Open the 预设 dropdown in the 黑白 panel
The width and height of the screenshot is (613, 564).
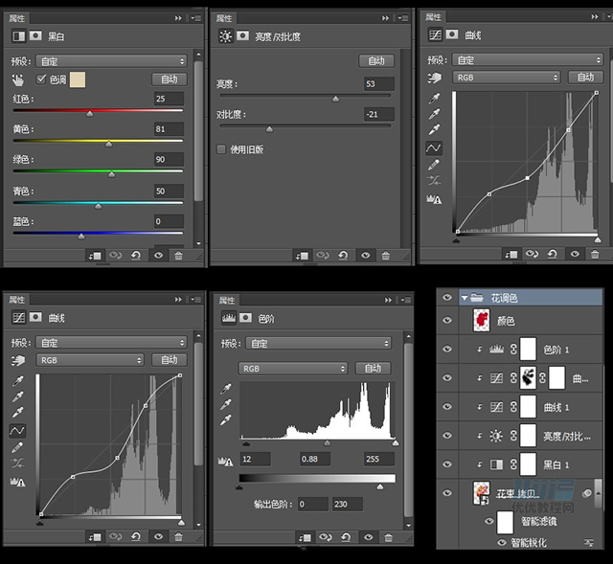point(111,60)
